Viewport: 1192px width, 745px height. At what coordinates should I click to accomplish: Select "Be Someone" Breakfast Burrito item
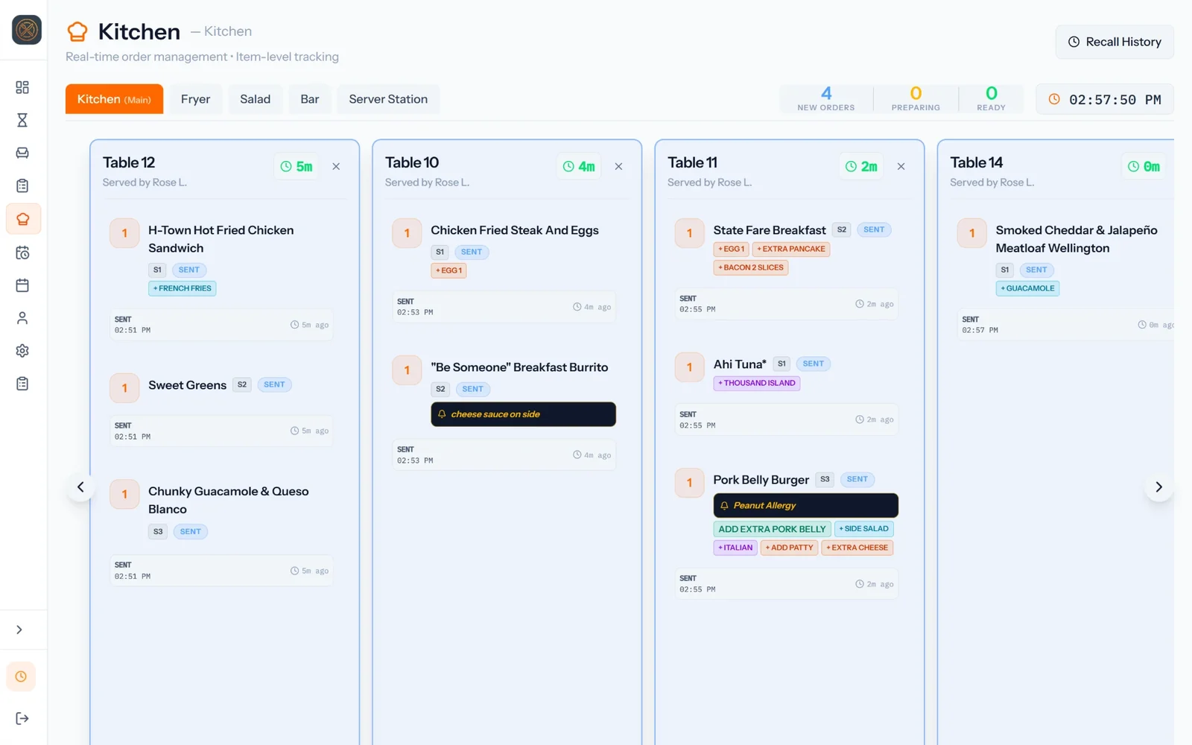(519, 367)
